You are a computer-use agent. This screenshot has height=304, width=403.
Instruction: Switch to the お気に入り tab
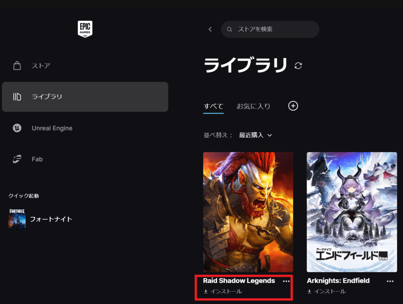click(x=253, y=106)
